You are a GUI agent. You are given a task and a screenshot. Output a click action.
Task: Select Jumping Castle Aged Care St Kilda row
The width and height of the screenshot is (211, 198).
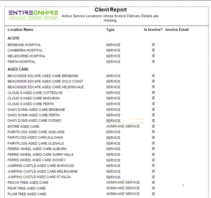39,177
